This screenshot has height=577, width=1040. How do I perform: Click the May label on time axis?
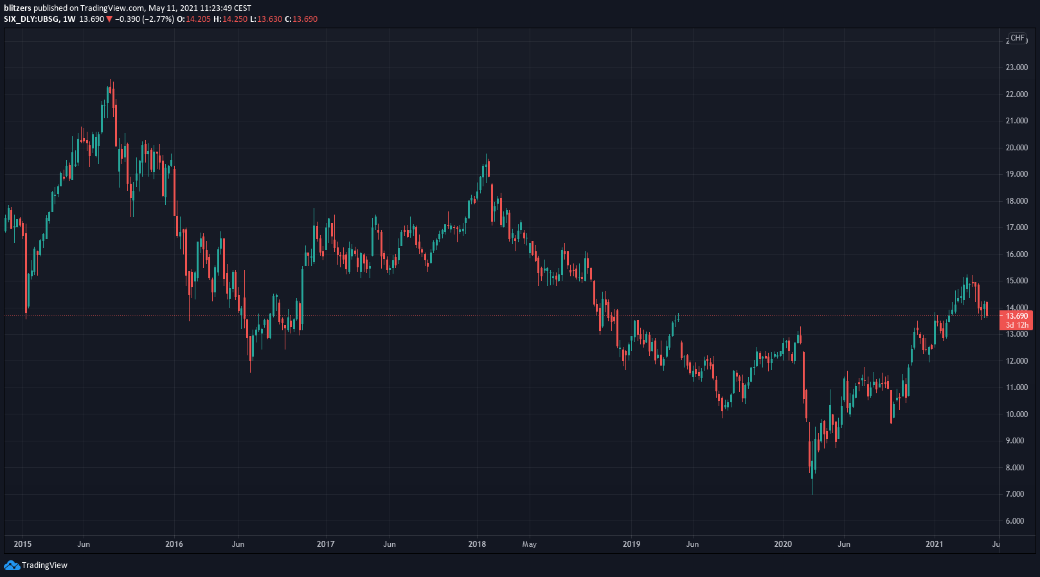point(530,544)
